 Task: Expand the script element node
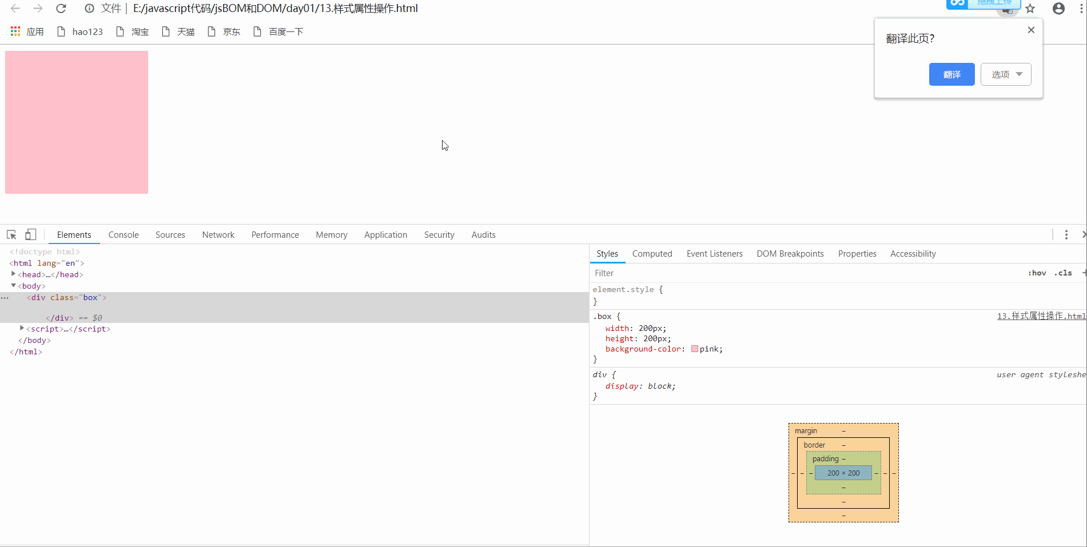[x=22, y=329]
